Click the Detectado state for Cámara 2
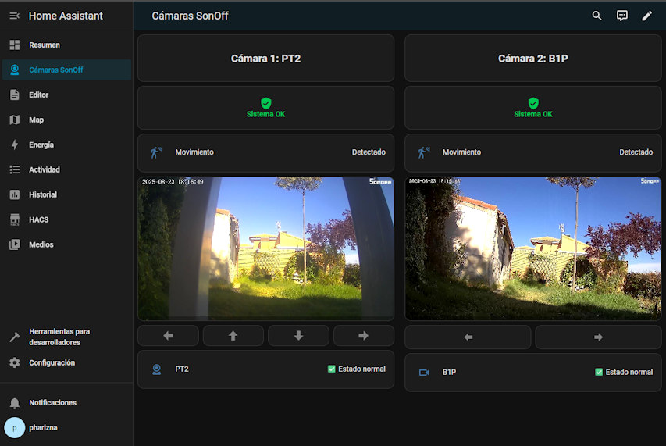This screenshot has width=666, height=446. pos(636,152)
